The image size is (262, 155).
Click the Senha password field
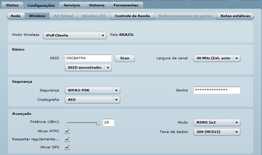(217, 90)
